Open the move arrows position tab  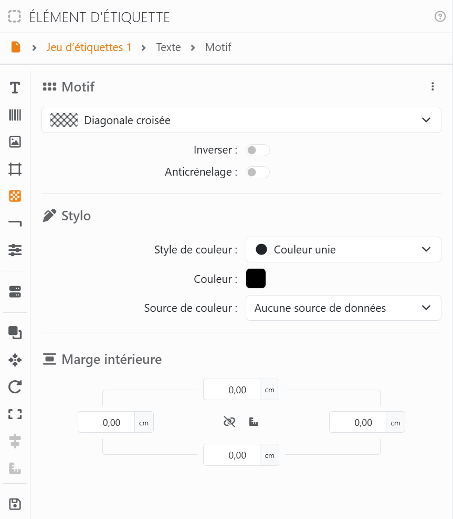[x=15, y=360]
